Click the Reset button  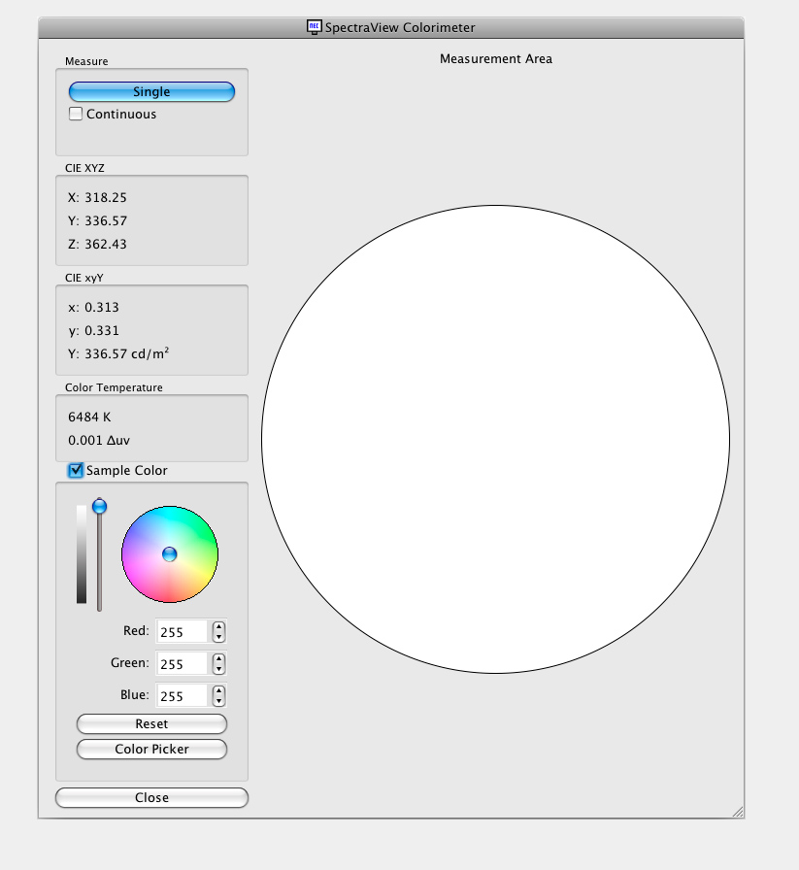point(151,724)
